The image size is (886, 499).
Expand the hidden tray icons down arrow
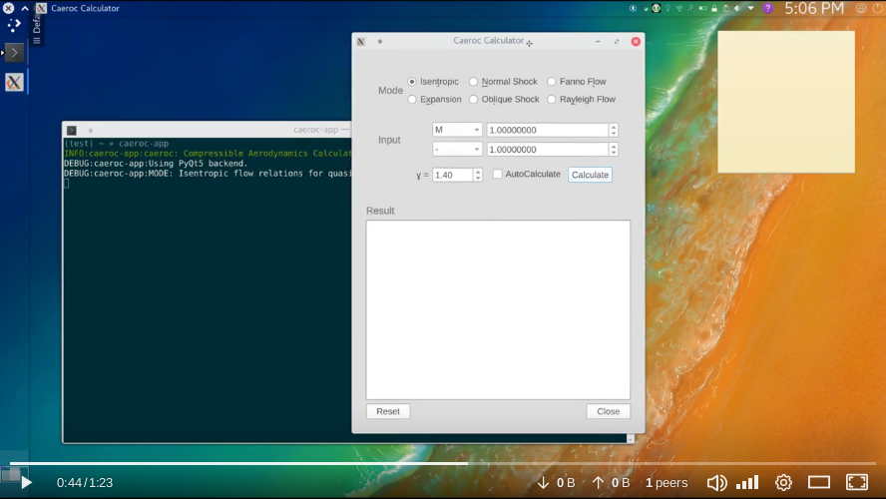coord(750,8)
